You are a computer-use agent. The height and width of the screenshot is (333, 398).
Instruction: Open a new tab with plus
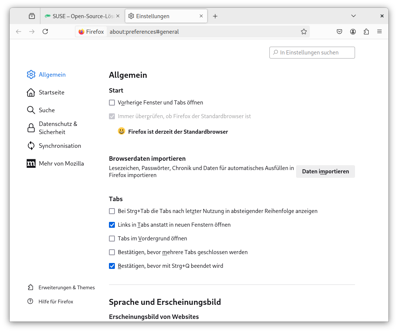[x=215, y=16]
